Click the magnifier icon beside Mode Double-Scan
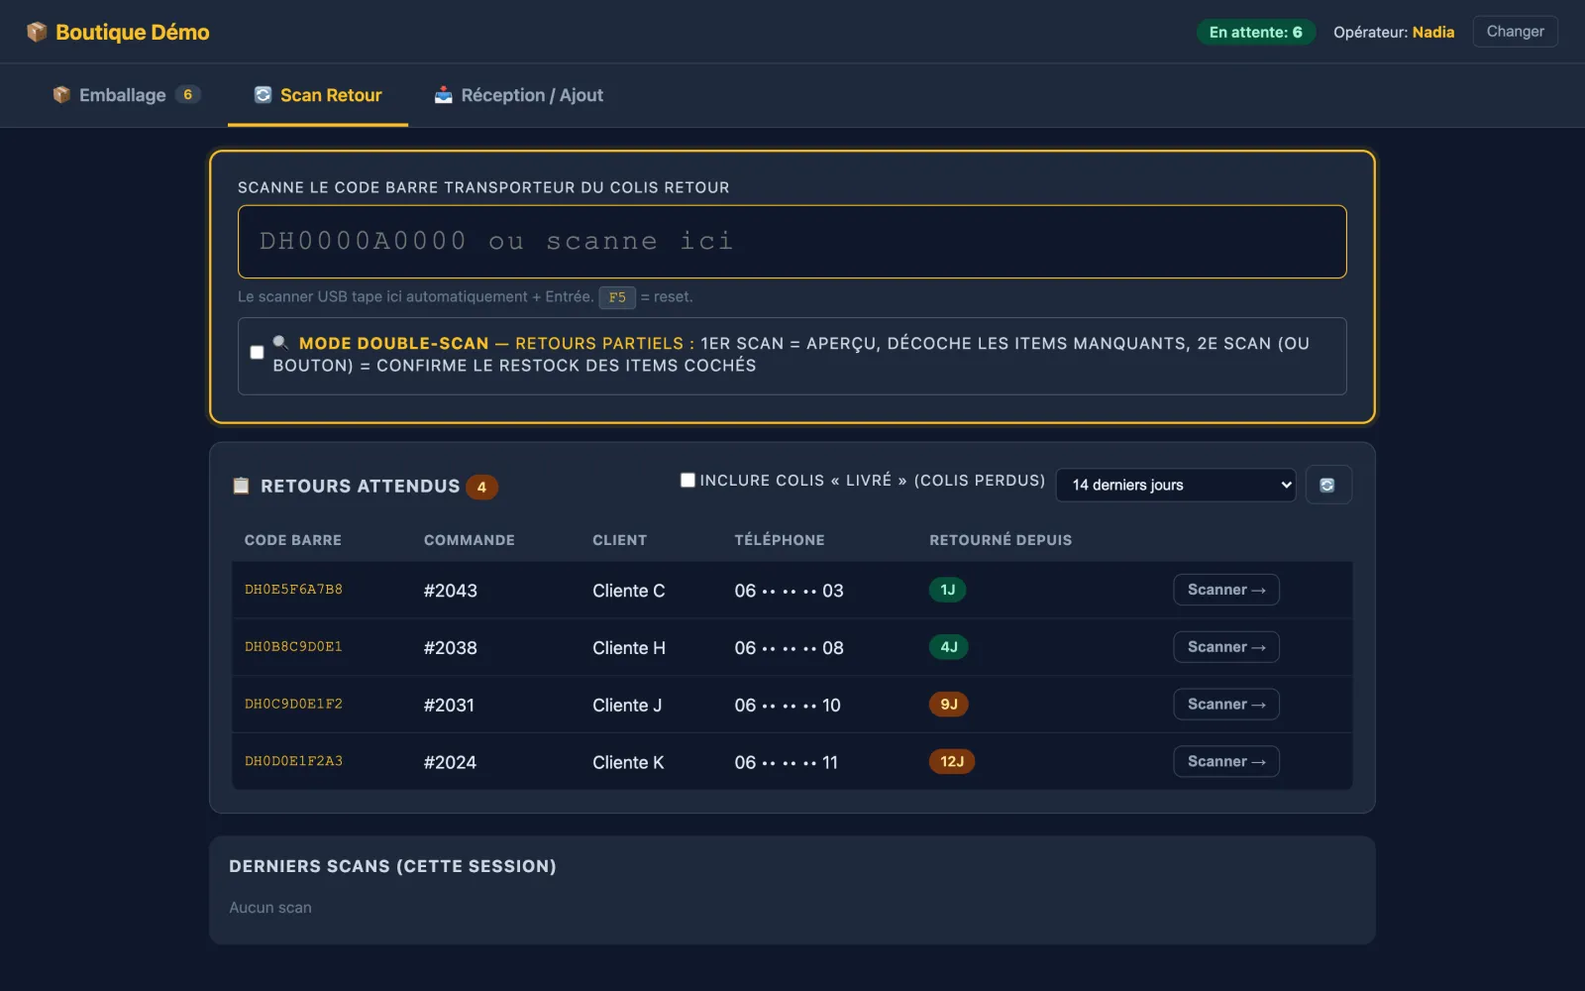 [281, 342]
